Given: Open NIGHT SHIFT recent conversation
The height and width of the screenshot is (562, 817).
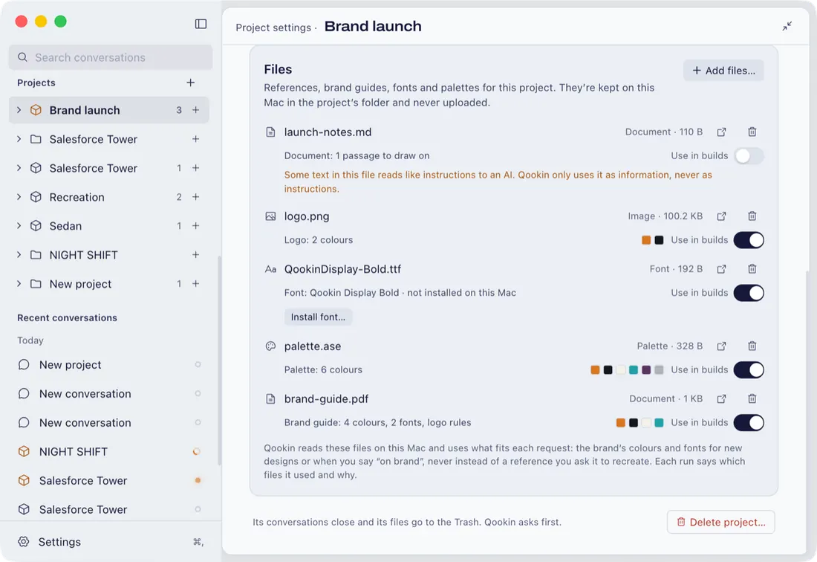Looking at the screenshot, I should click(109, 451).
